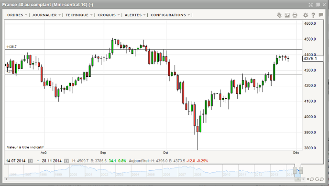Expand dropdown arrow next to JOURNALIER
The width and height of the screenshot is (329, 186).
coord(60,15)
